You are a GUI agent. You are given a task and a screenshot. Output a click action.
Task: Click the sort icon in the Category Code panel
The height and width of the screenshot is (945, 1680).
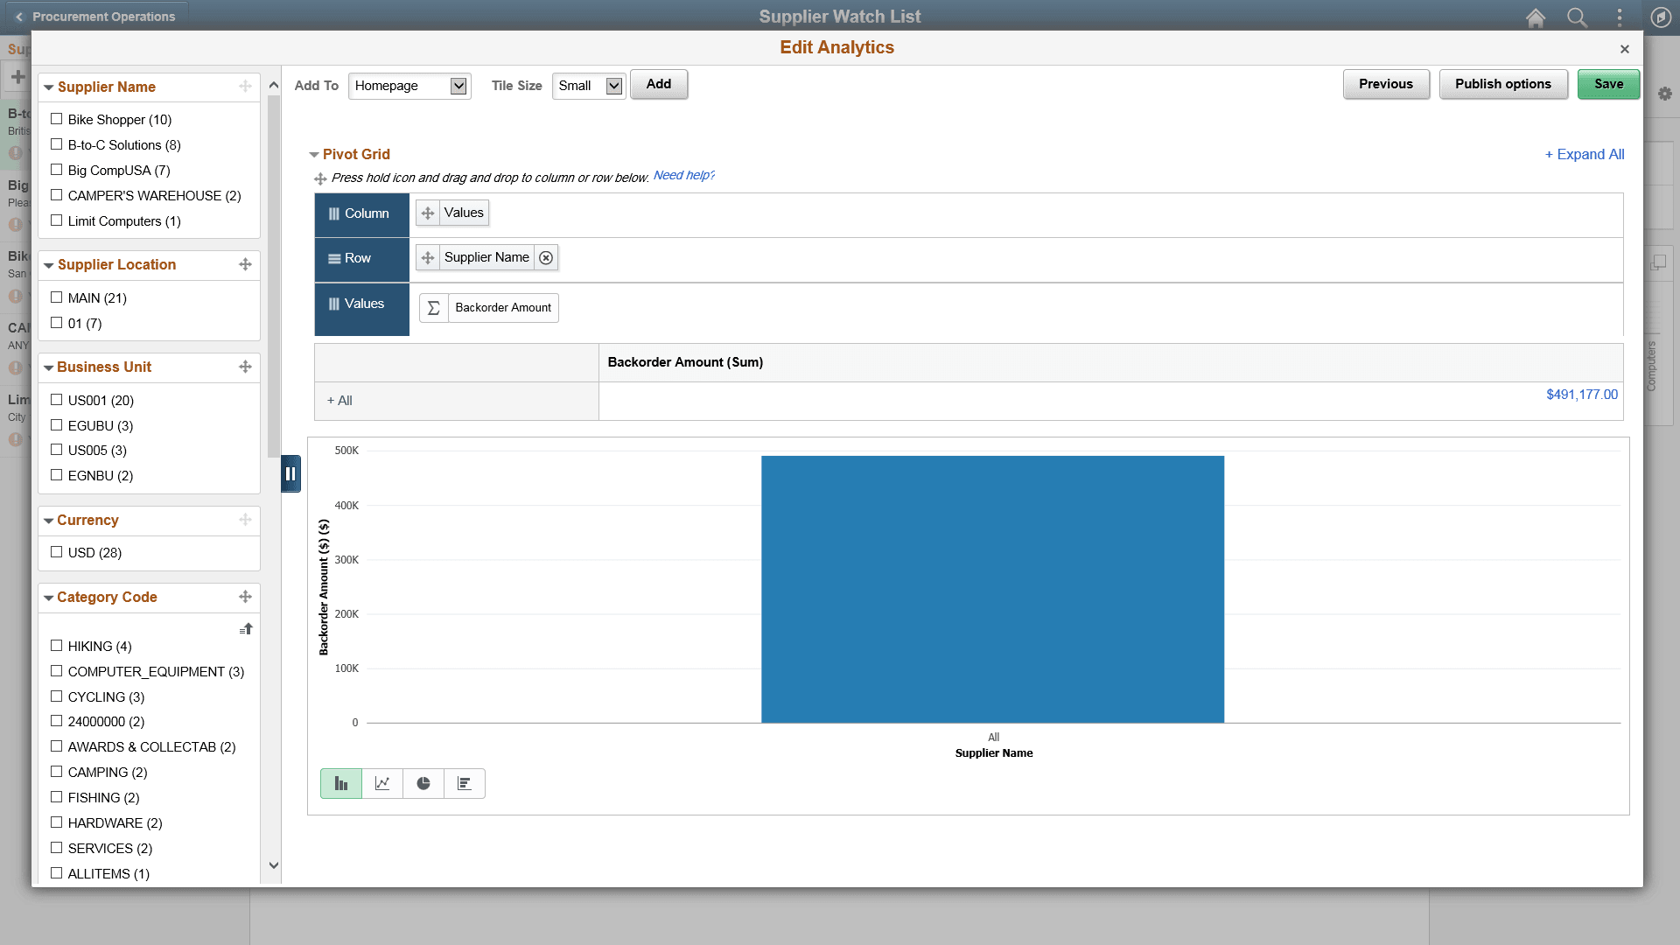[246, 628]
